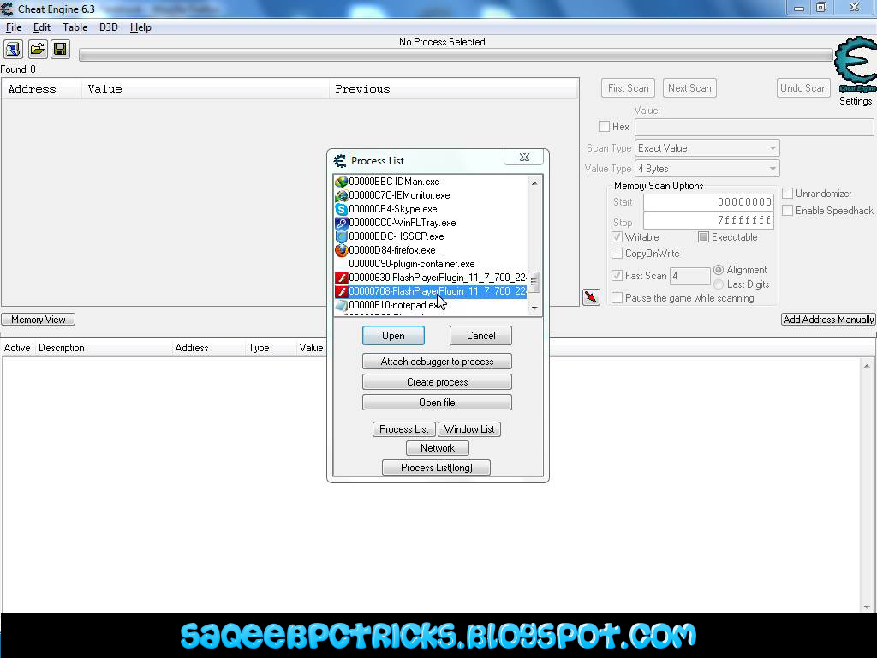Click Cancel in the Process List dialog
The width and height of the screenshot is (877, 658).
(480, 336)
